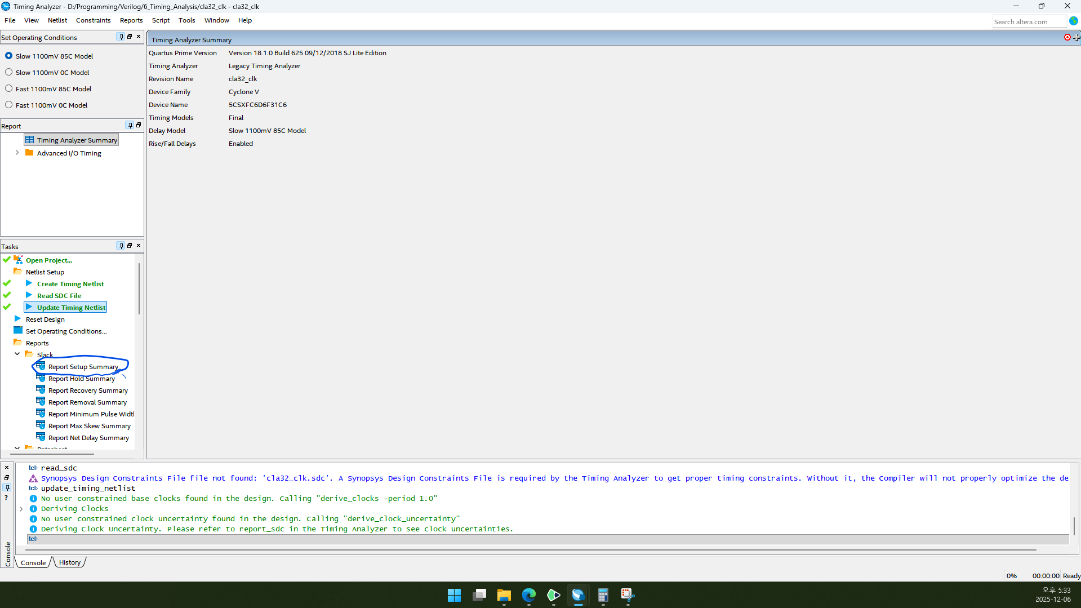Expand the Advanced I/O Timing folder
The width and height of the screenshot is (1081, 608).
17,153
